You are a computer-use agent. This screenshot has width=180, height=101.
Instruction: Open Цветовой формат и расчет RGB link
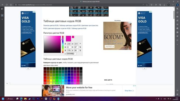tap(59, 28)
